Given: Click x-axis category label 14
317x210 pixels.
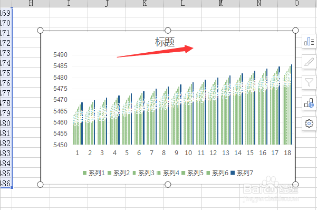Looking at the screenshot, I should tap(238, 153).
